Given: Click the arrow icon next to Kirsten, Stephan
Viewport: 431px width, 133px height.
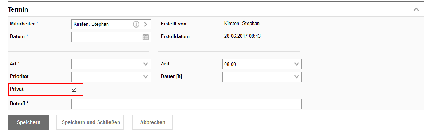Looking at the screenshot, I should point(145,24).
